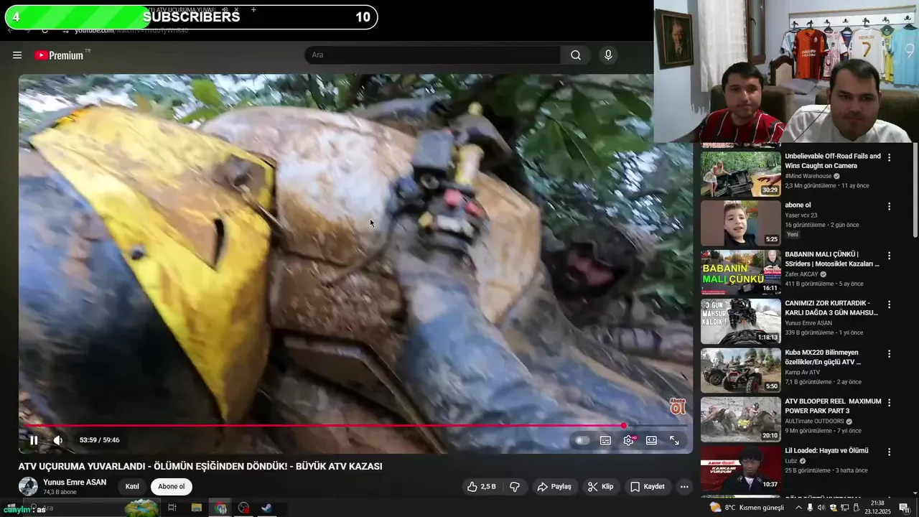
Task: Share the video via Paylaş
Action: 554,487
